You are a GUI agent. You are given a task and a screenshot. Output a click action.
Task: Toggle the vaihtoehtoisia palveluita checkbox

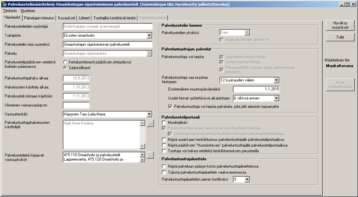(x=222, y=70)
